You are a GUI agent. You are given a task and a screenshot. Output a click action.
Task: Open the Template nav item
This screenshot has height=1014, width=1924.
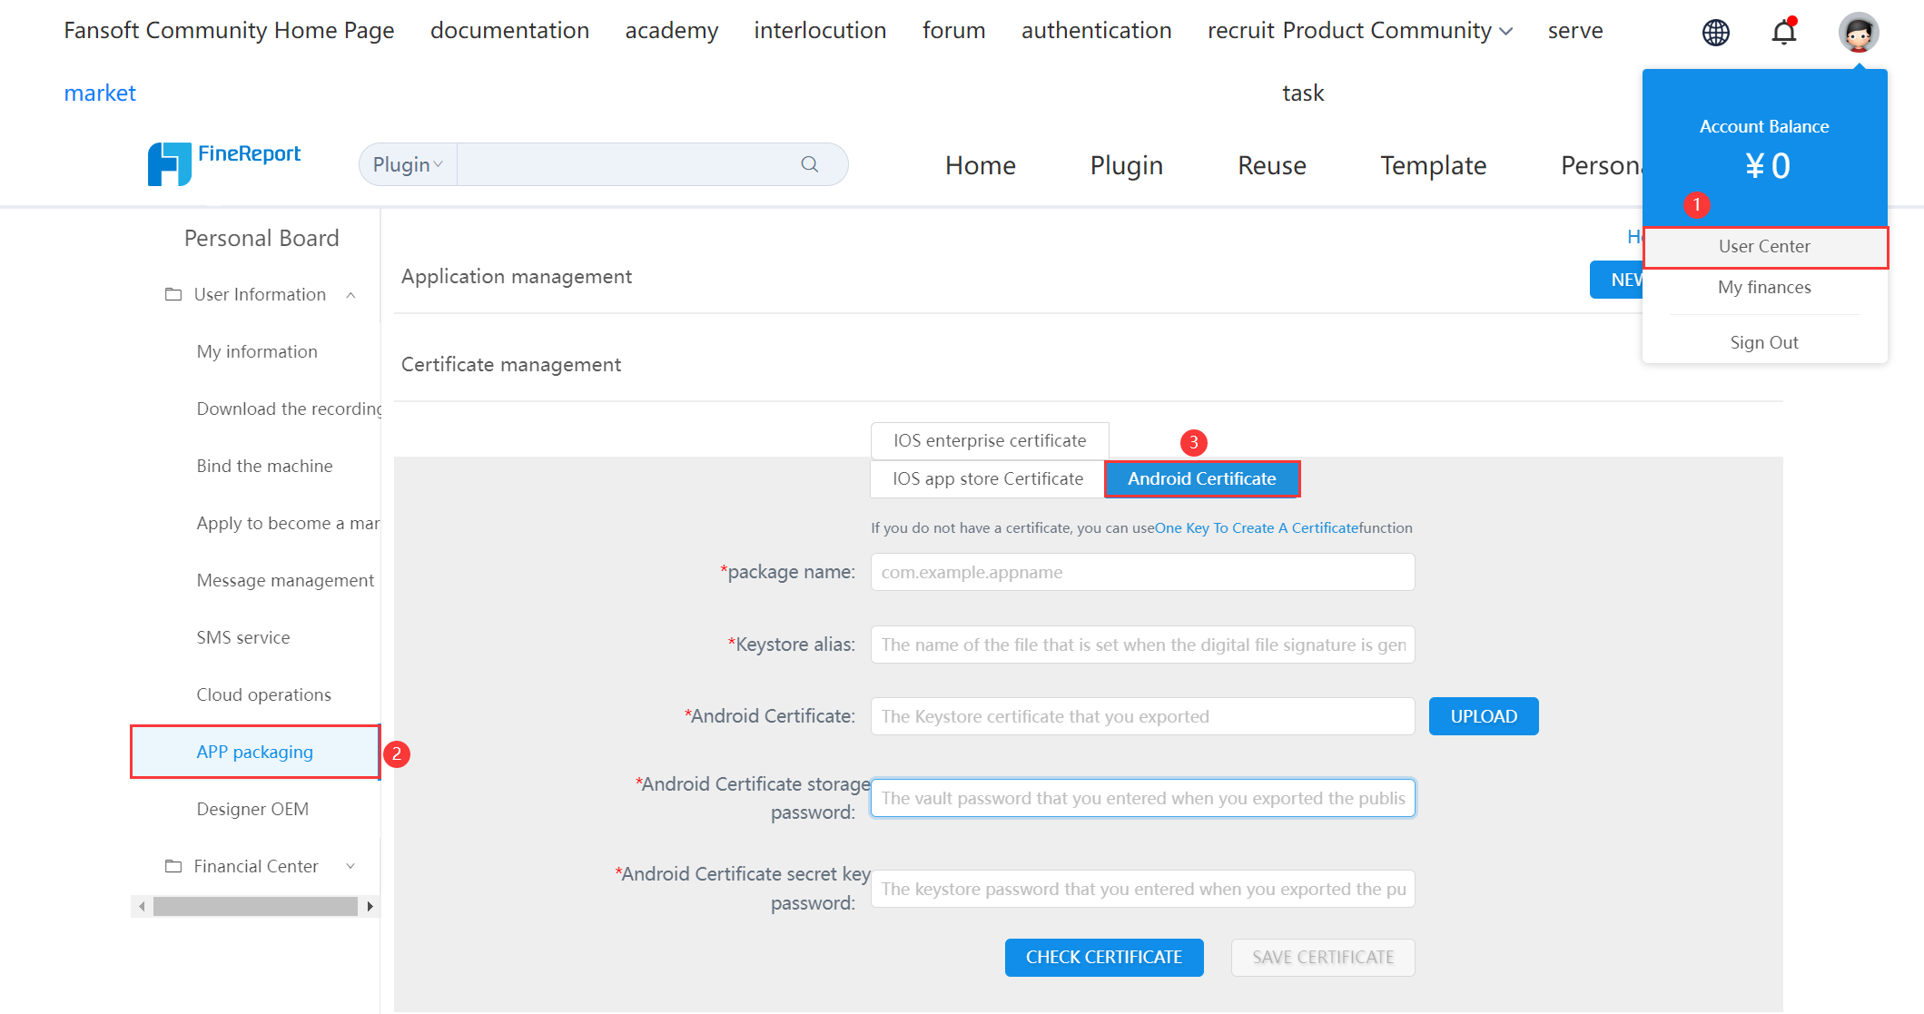(x=1433, y=165)
